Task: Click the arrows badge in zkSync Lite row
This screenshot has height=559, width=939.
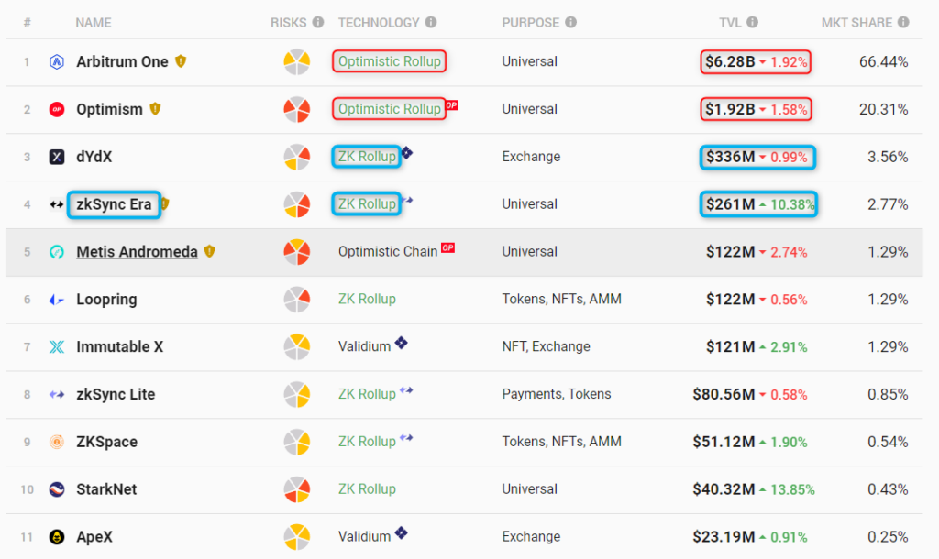Action: 406,390
